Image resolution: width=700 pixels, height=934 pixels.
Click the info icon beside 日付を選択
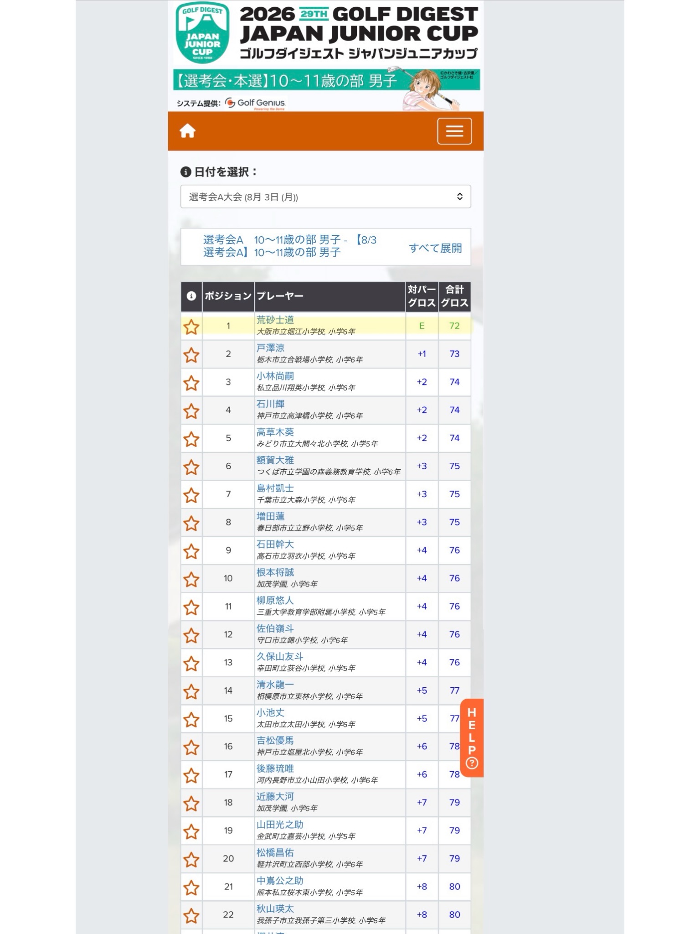point(185,172)
